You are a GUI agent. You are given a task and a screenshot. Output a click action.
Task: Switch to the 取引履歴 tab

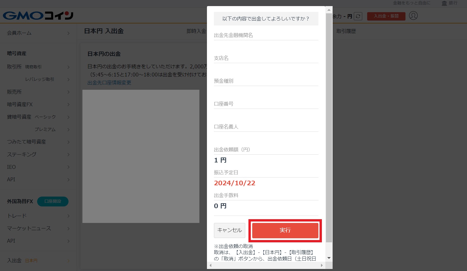pos(346,31)
